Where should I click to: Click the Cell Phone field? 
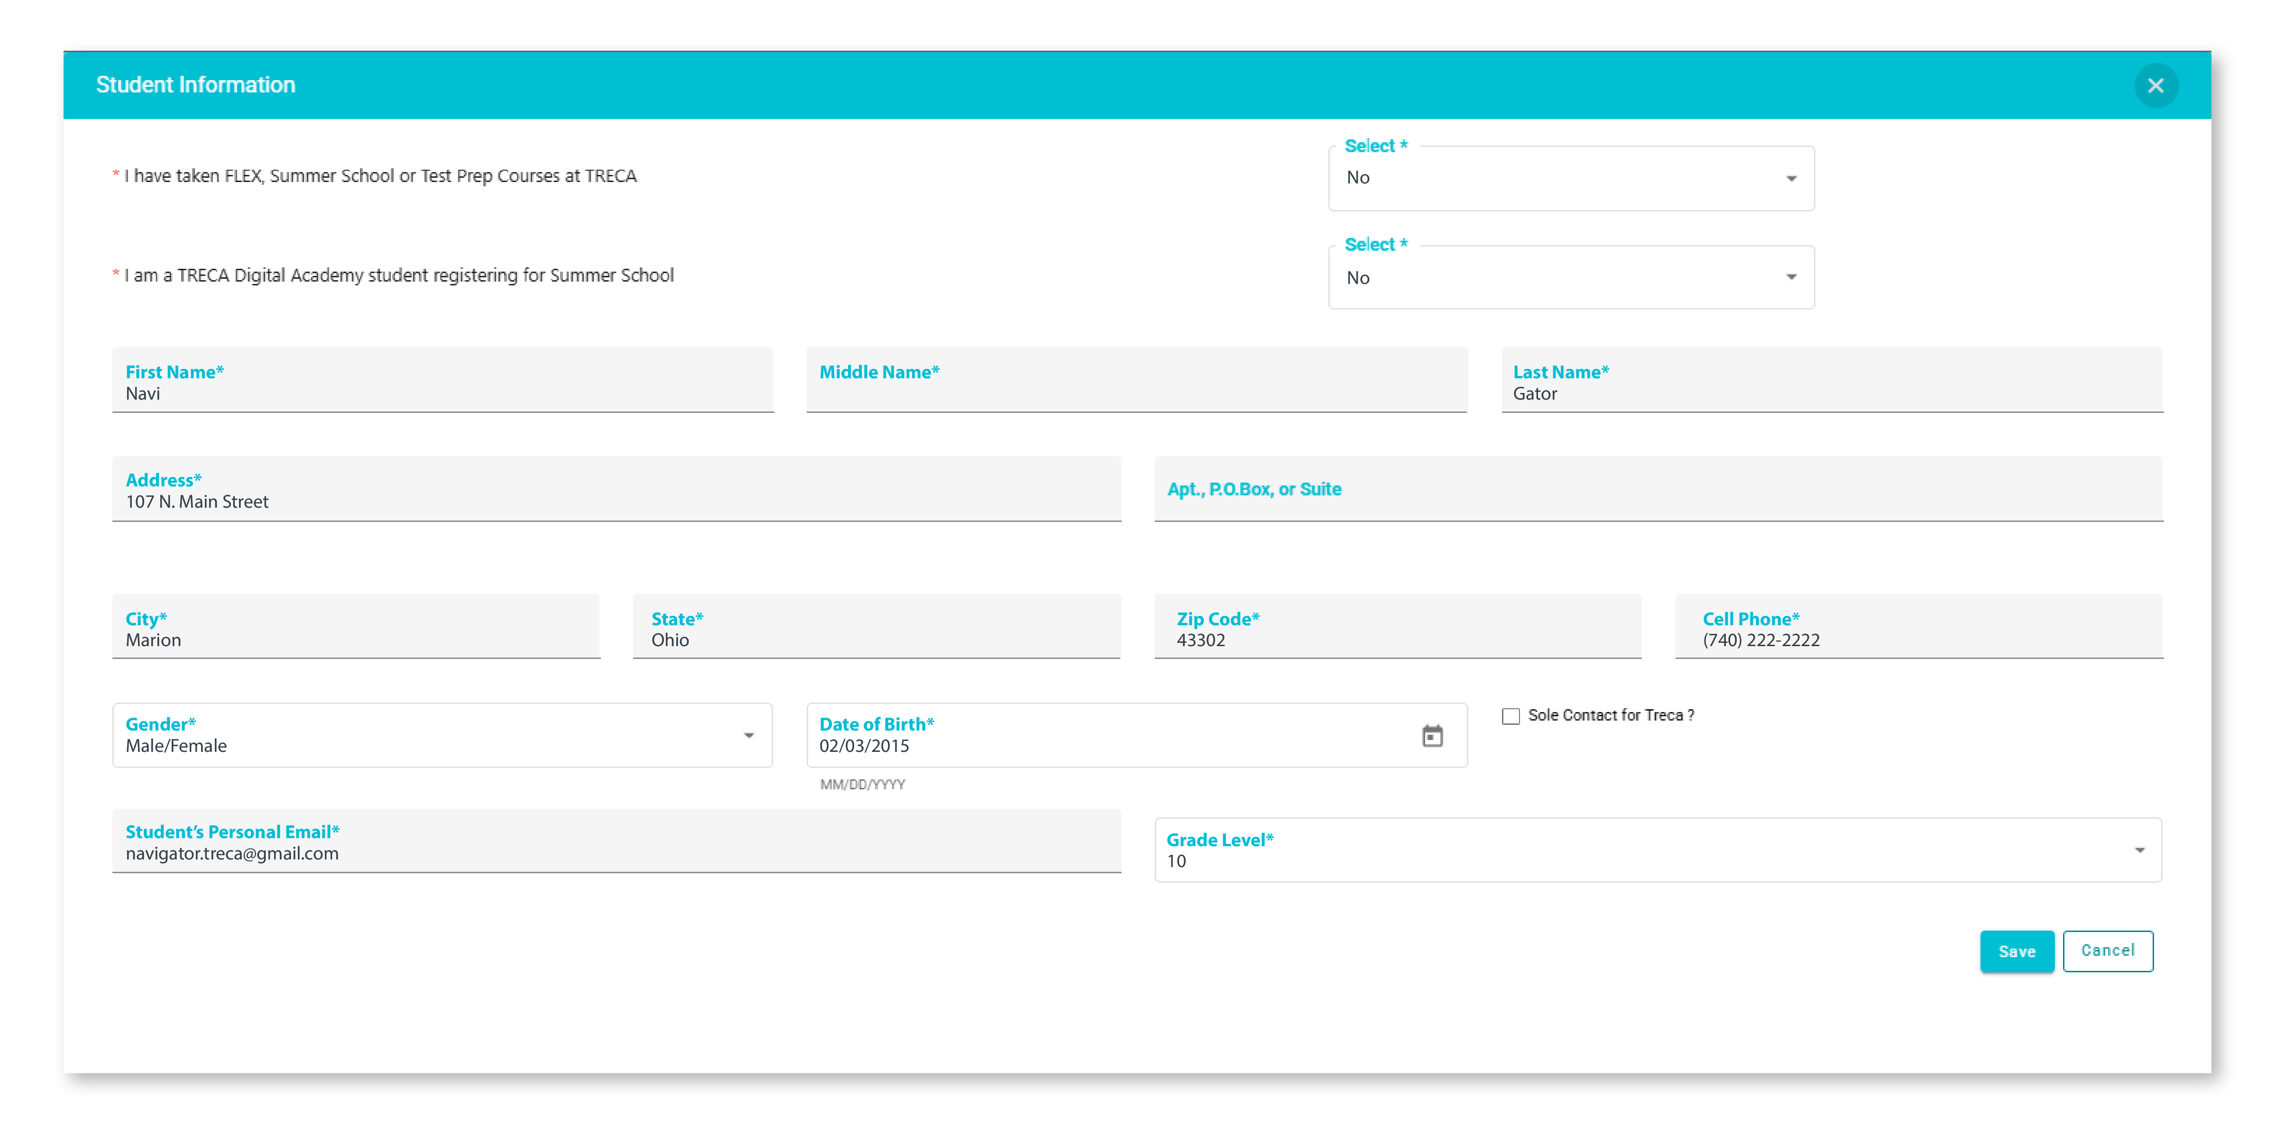[1917, 639]
